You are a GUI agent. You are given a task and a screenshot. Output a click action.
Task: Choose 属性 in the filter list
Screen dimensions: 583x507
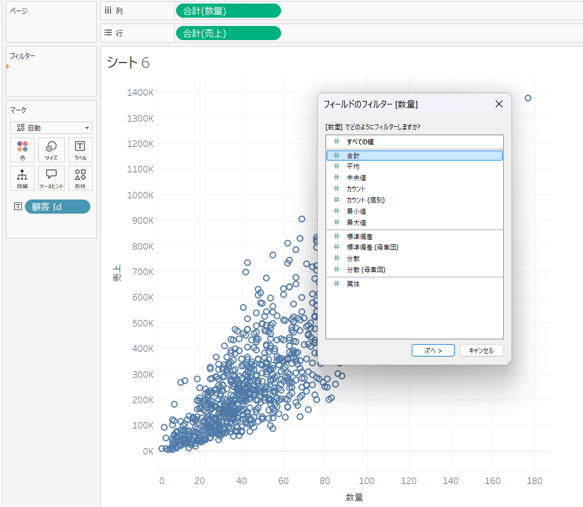click(415, 283)
